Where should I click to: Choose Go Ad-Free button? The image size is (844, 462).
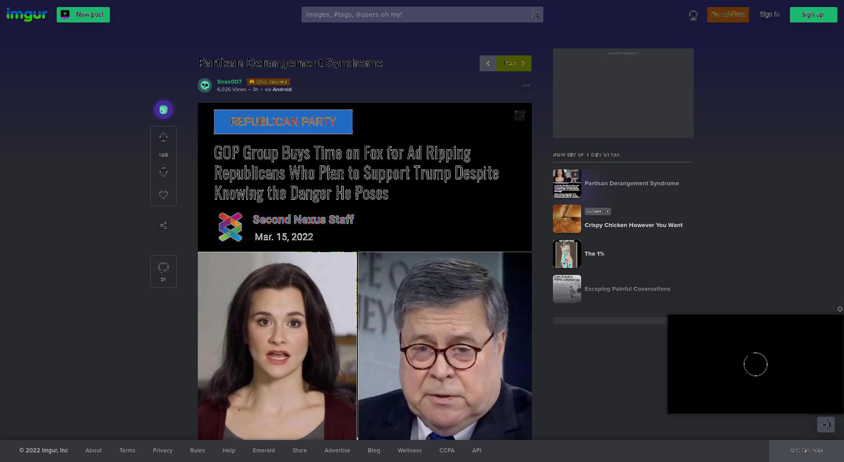728,15
